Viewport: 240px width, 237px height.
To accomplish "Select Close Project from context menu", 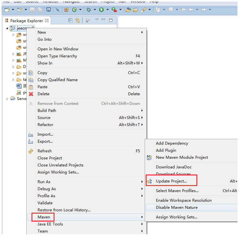I will pos(50,158).
